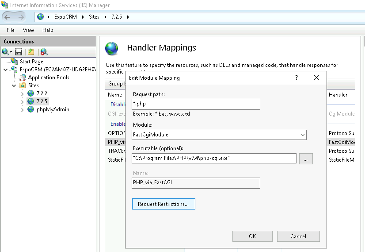
Task: Open the Module dropdown list
Action: (x=302, y=135)
